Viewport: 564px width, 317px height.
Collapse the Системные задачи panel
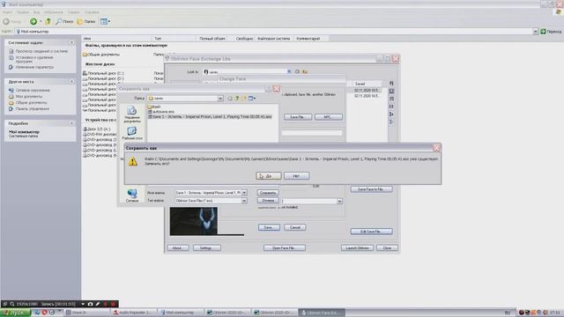click(x=71, y=43)
